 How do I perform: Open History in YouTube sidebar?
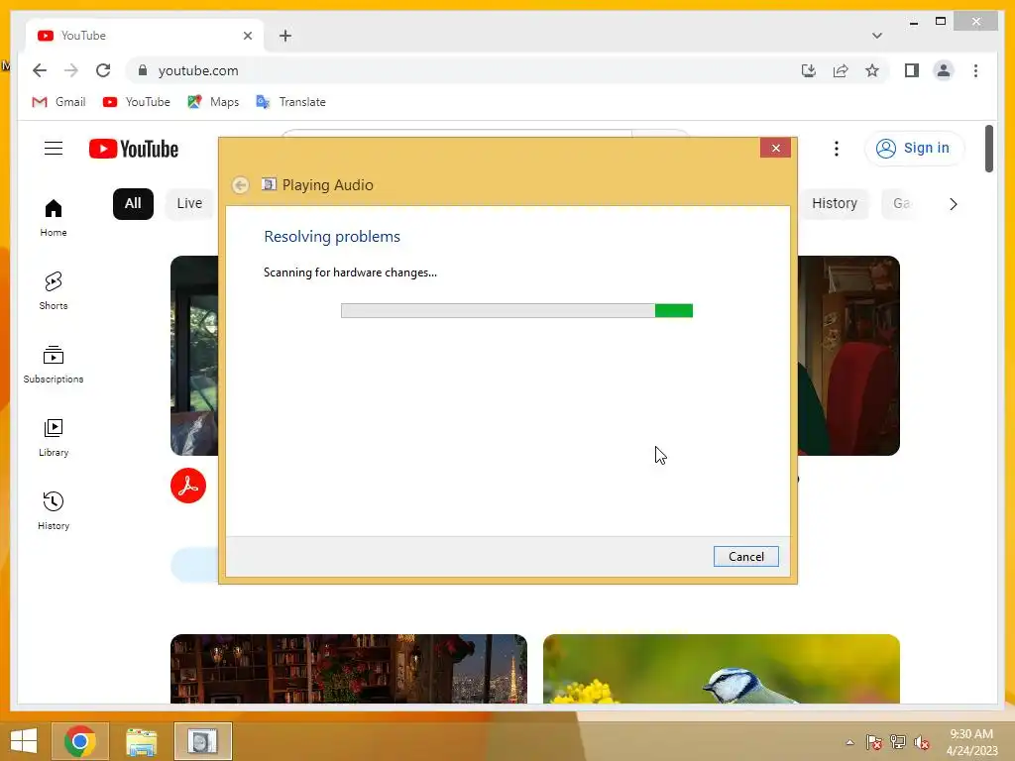[54, 510]
